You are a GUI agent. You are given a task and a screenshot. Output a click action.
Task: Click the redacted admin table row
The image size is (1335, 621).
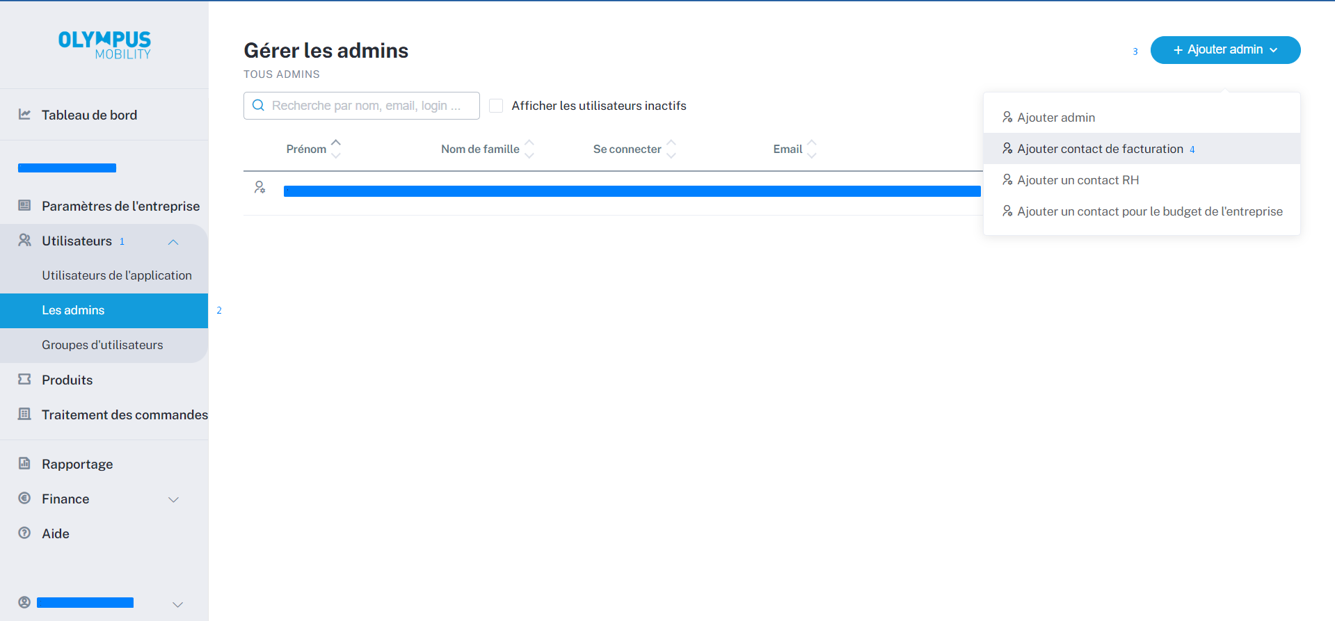pyautogui.click(x=632, y=191)
